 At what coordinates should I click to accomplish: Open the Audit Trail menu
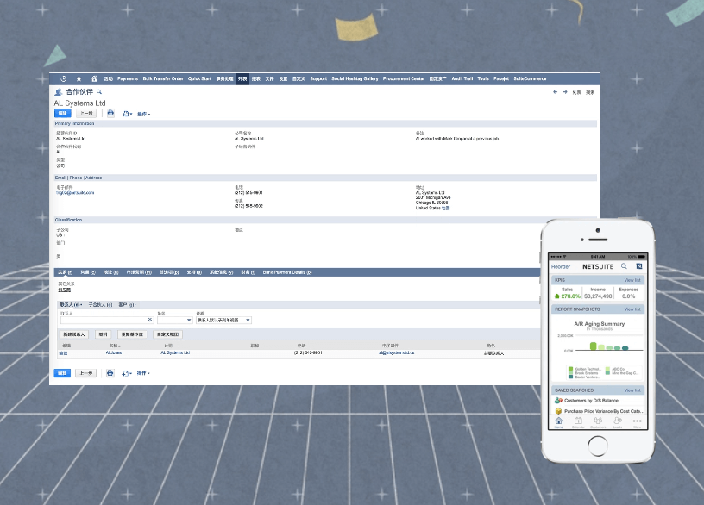(x=462, y=78)
